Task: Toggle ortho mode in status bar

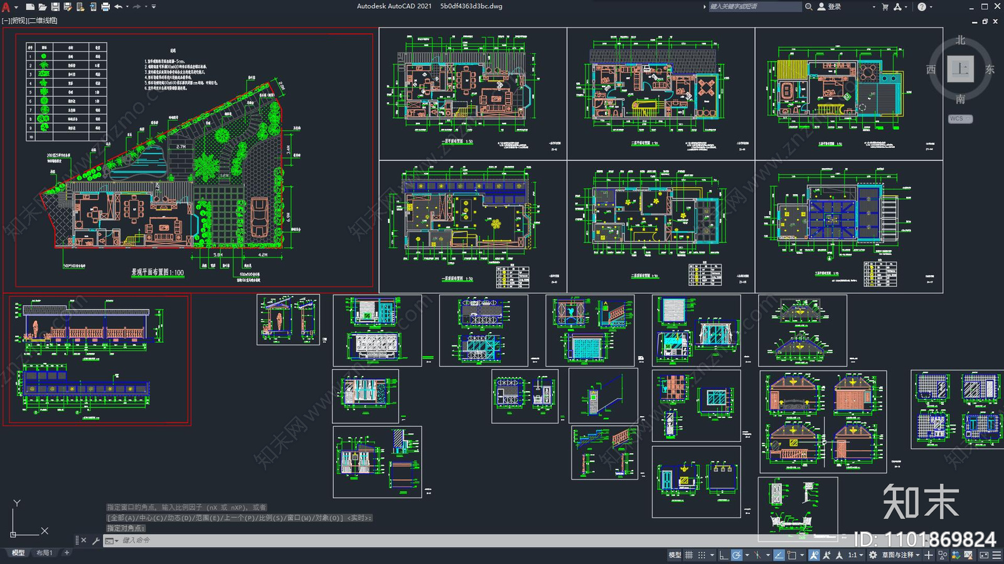Action: [x=724, y=555]
